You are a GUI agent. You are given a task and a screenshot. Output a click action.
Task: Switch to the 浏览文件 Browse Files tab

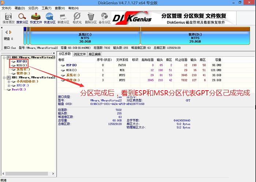point(80,54)
